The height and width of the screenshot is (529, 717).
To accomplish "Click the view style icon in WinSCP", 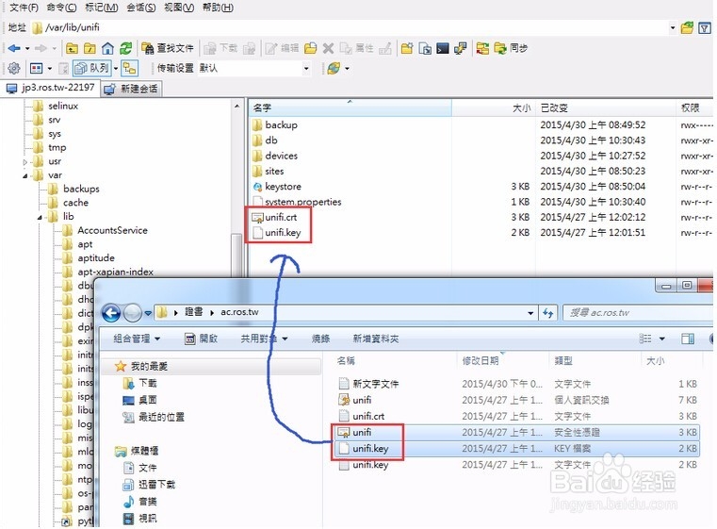I will point(36,69).
